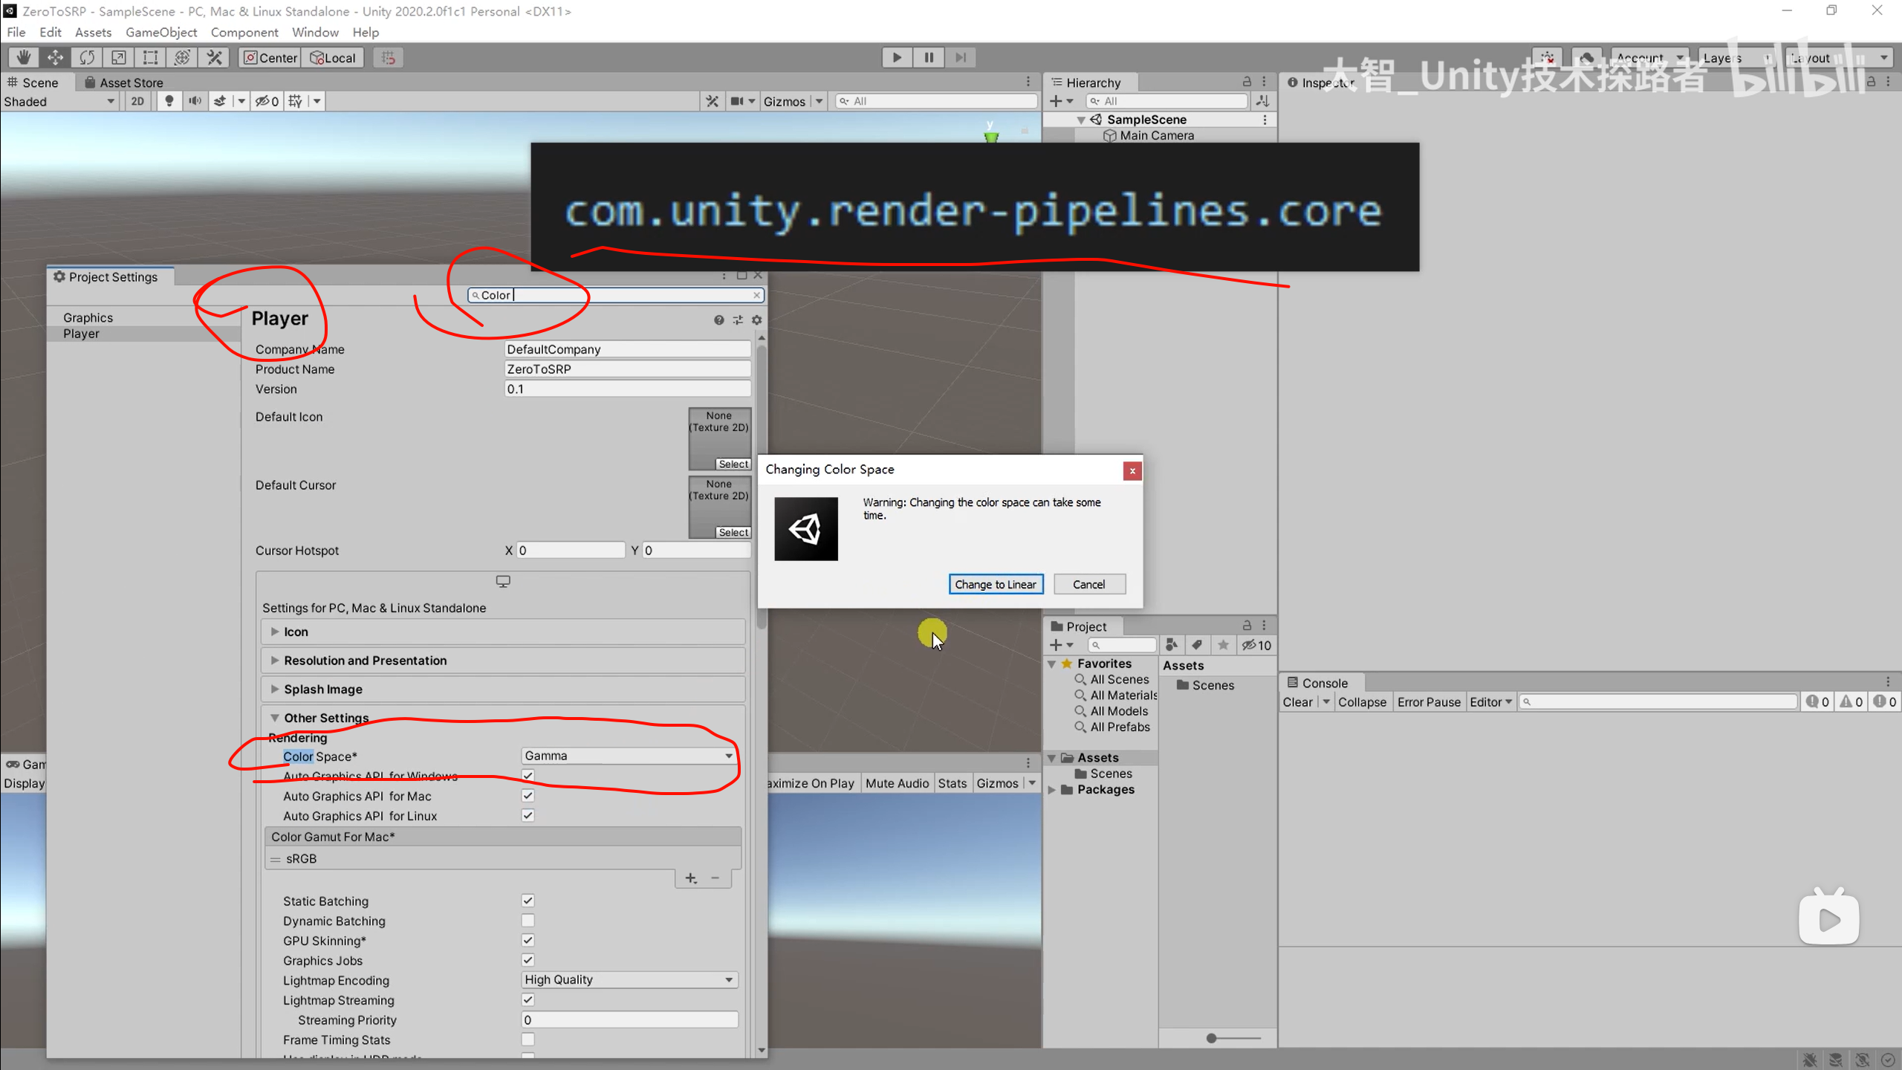Select Graphics in Project Settings list
The image size is (1902, 1070).
(88, 317)
